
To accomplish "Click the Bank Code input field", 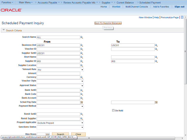I will tap(58, 94).
